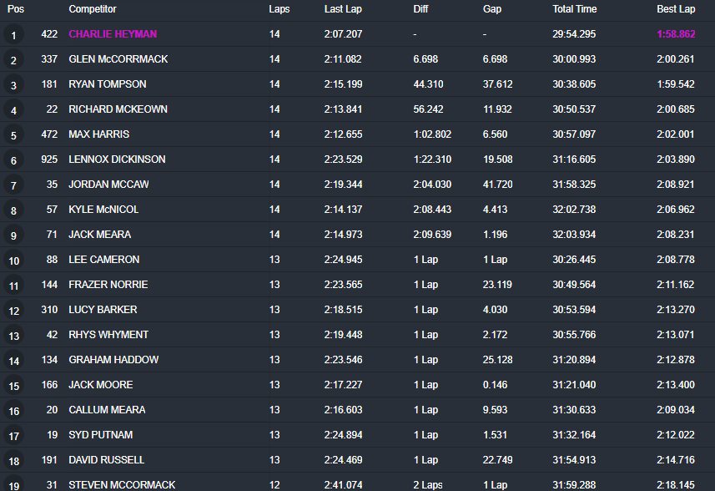Sort by the Competitor column header

pos(93,9)
